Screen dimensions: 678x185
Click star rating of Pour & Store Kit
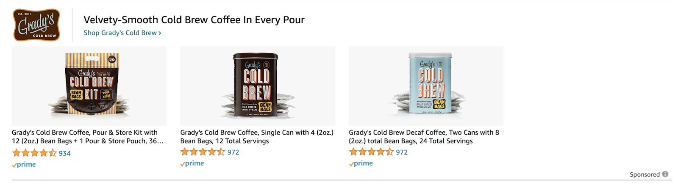34,153
